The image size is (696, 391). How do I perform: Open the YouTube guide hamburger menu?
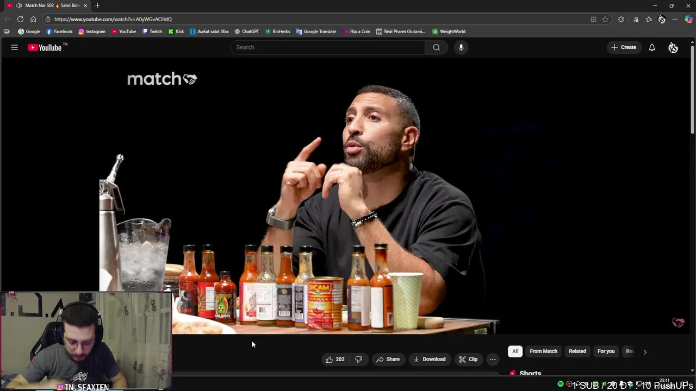[15, 47]
